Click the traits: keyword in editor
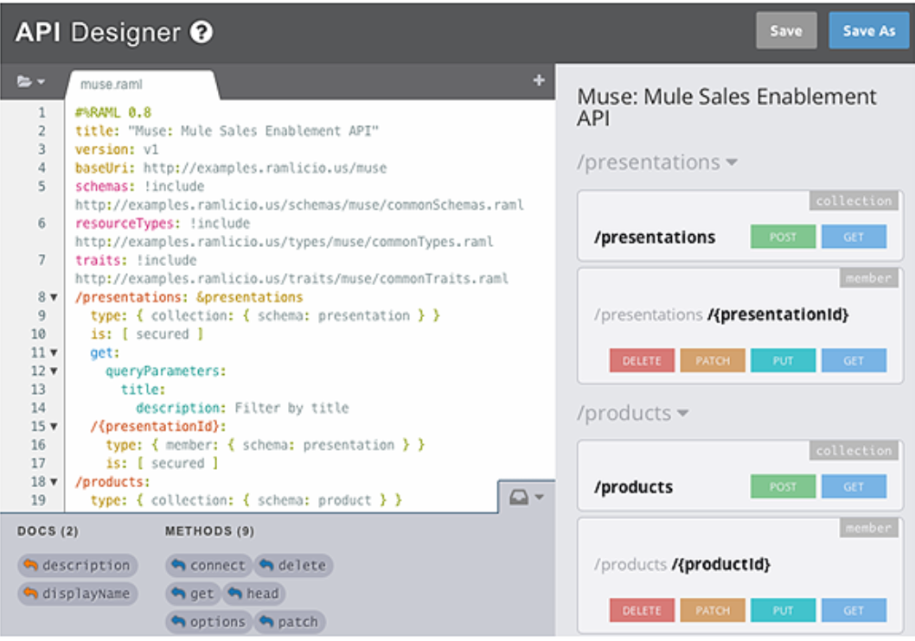The image size is (915, 641). coord(101,261)
